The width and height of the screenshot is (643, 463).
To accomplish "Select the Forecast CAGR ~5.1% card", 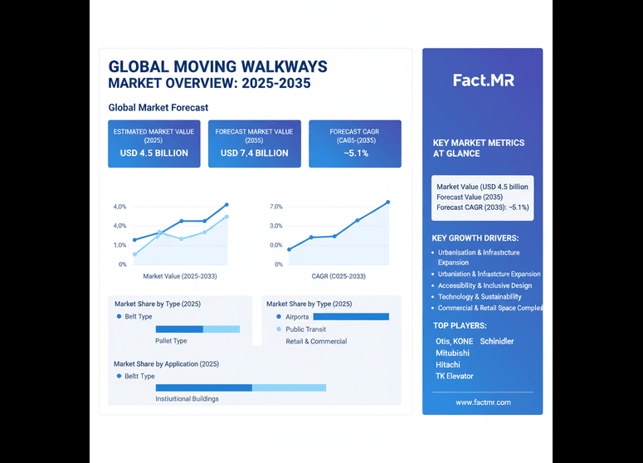I will (x=354, y=144).
